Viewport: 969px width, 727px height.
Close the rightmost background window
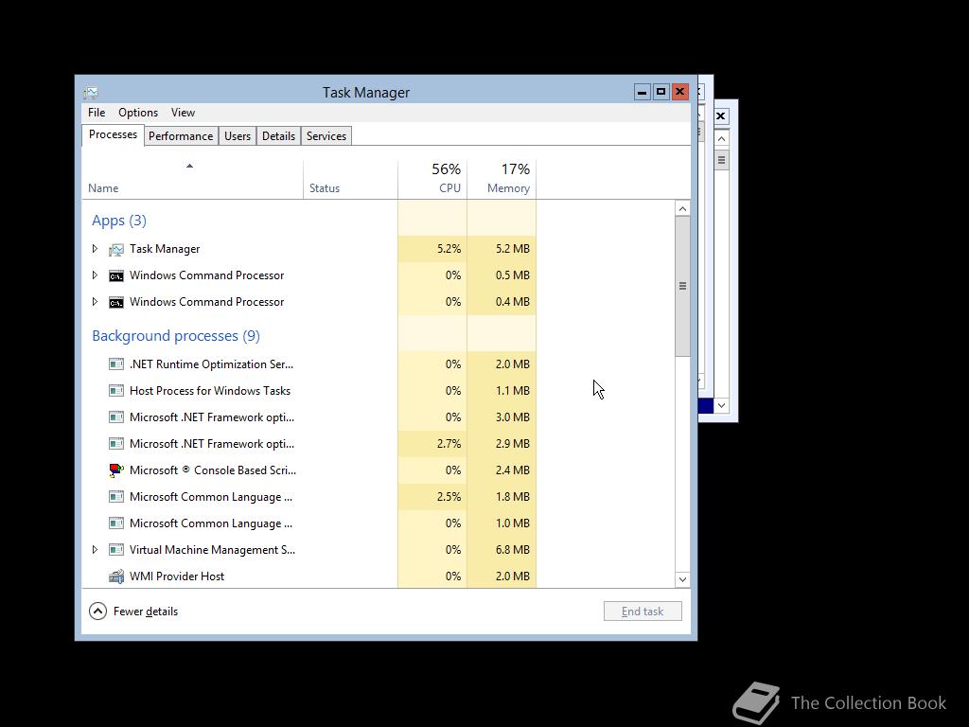click(720, 116)
